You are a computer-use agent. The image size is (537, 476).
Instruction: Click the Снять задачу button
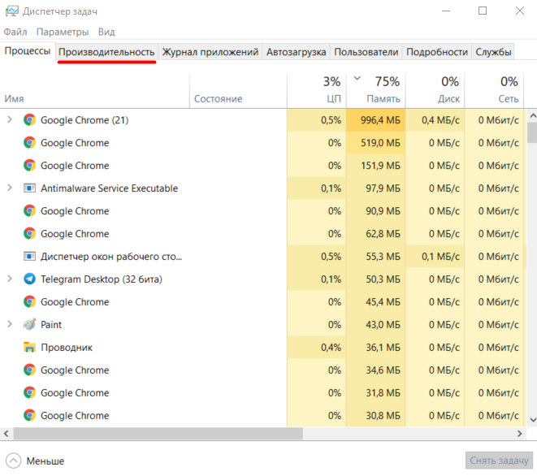[499, 461]
